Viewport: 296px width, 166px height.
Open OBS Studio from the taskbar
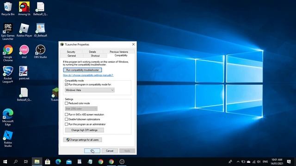[x=122, y=162]
